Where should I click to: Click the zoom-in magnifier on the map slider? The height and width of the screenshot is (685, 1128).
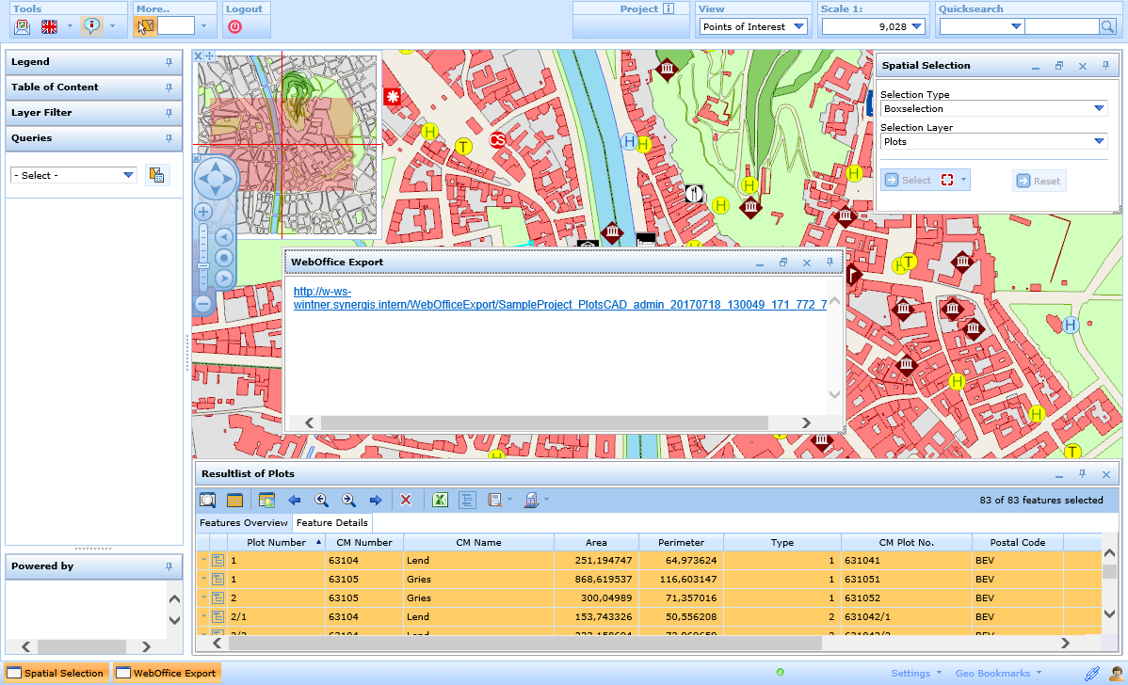click(x=202, y=212)
